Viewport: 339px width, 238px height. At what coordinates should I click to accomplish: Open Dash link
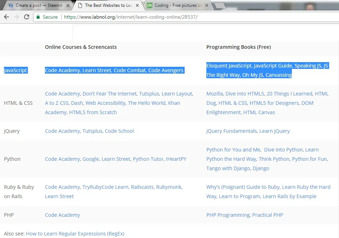click(77, 103)
